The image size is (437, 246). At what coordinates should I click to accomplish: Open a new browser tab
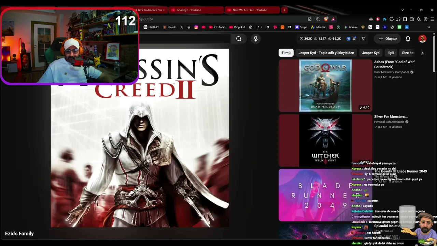click(x=284, y=10)
